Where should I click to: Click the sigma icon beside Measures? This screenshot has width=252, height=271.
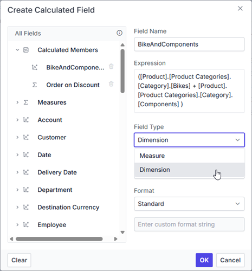pyautogui.click(x=26, y=102)
